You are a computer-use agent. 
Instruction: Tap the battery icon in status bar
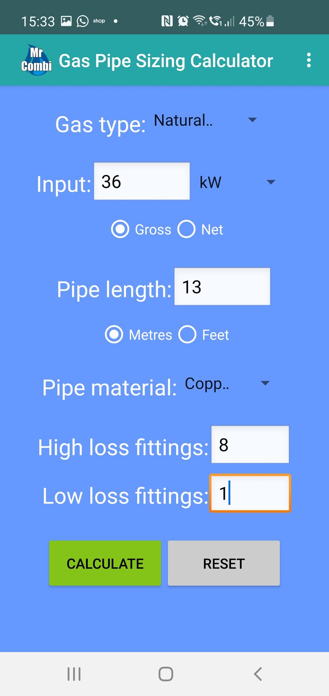[270, 21]
